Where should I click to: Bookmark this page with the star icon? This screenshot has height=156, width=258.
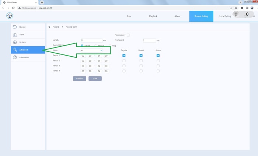pyautogui.click(x=236, y=7)
